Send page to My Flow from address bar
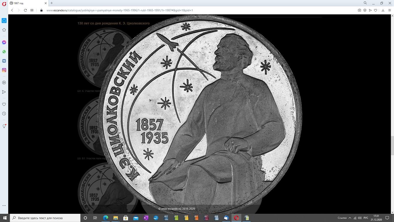This screenshot has height=222, width=394. [370, 10]
